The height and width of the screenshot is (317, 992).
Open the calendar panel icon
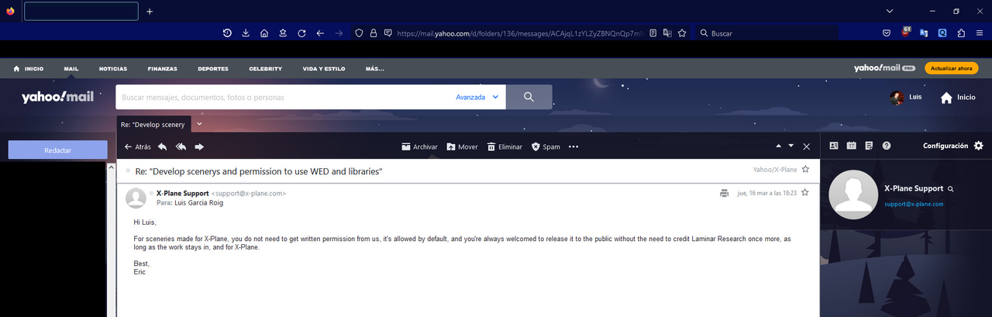tap(851, 146)
